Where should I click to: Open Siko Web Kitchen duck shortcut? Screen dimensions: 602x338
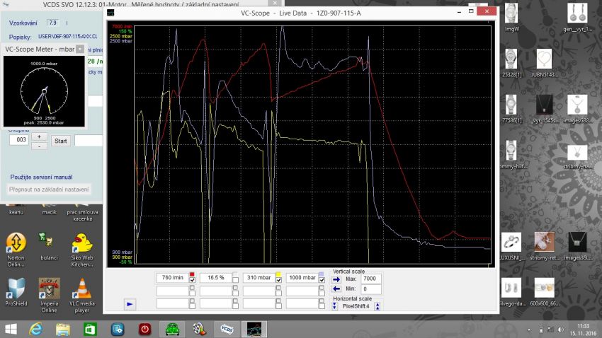point(82,249)
